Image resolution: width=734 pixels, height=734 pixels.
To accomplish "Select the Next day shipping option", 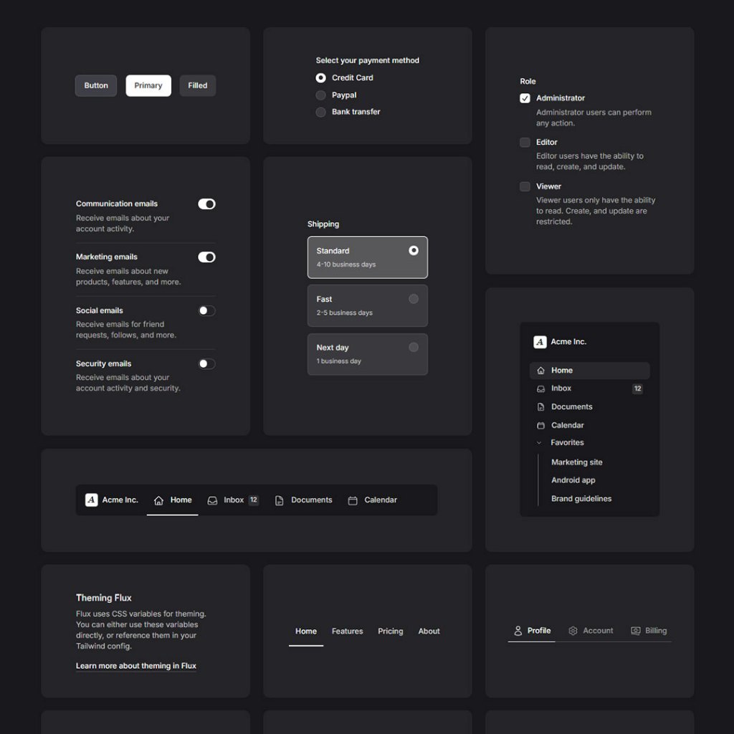I will click(x=367, y=353).
